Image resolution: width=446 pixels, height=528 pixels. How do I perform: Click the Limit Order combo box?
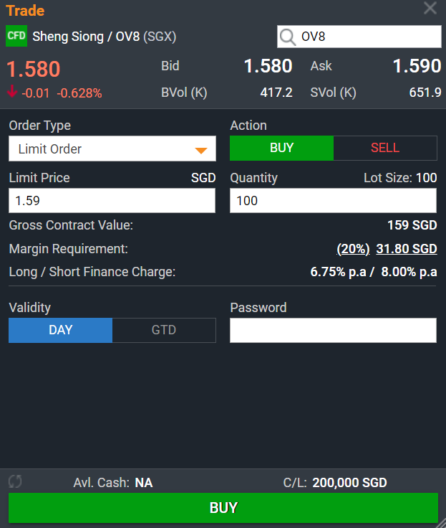100,149
